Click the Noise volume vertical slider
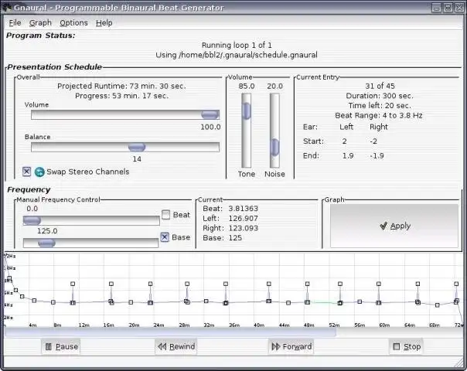 274,130
